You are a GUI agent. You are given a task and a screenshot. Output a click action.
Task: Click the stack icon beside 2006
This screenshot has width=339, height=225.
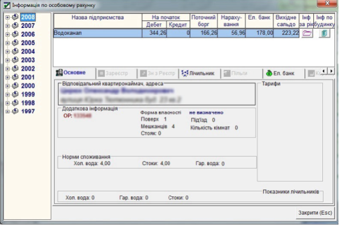(x=15, y=34)
